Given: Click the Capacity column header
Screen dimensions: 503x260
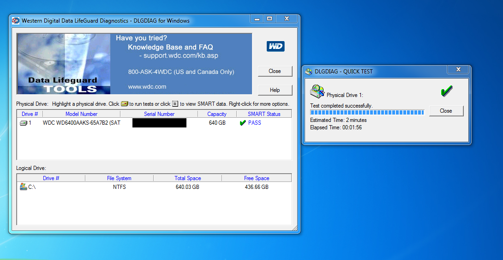Looking at the screenshot, I should point(217,114).
